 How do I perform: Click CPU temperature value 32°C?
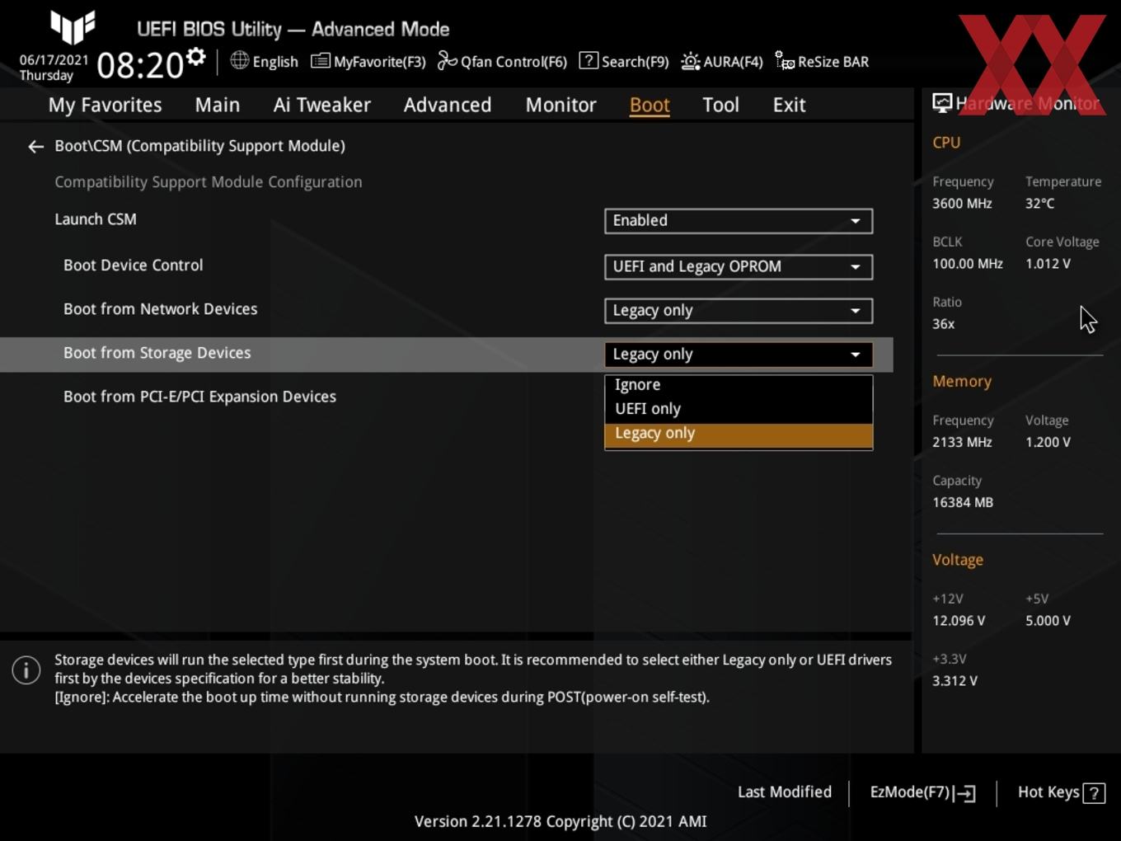click(x=1040, y=204)
